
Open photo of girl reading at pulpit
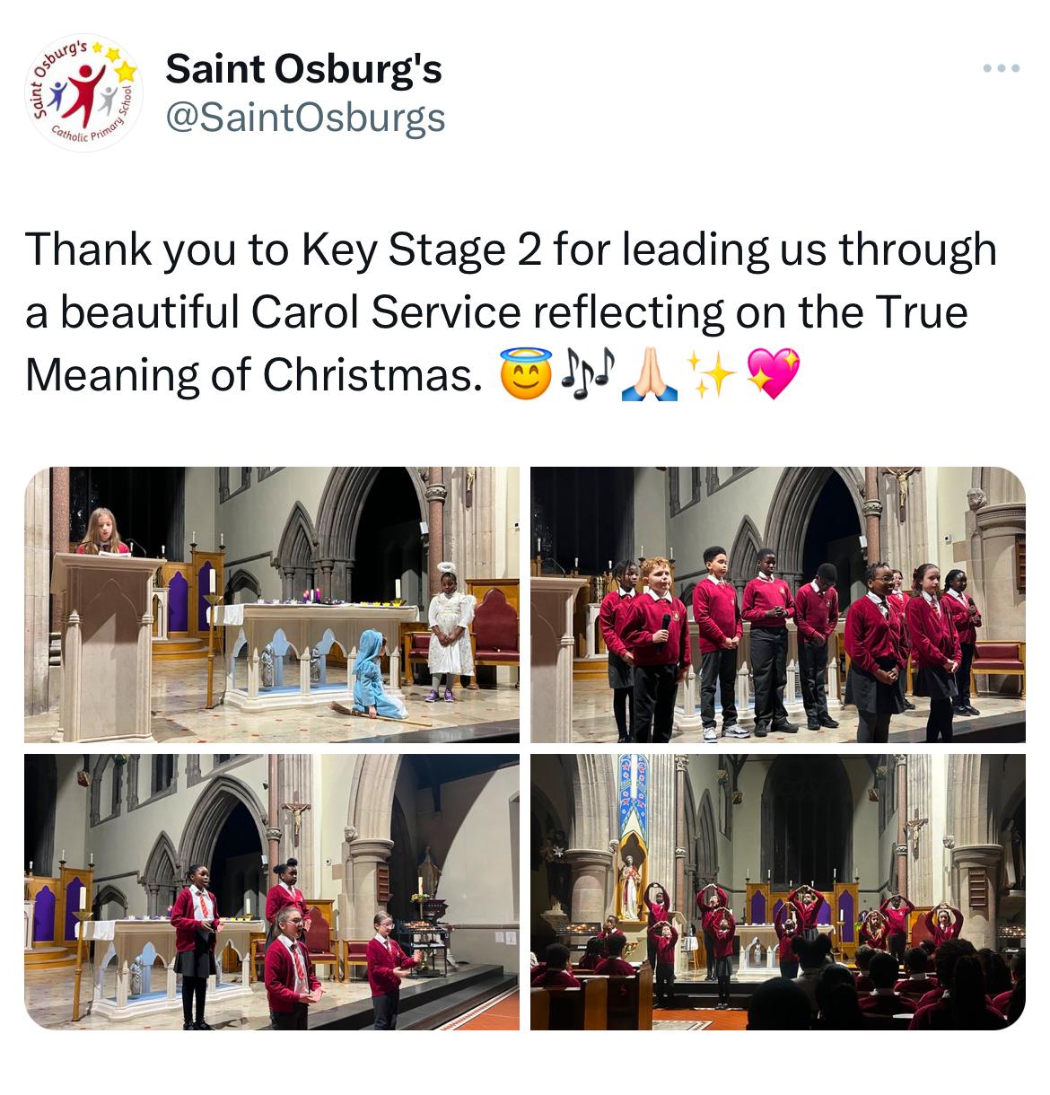(x=272, y=605)
